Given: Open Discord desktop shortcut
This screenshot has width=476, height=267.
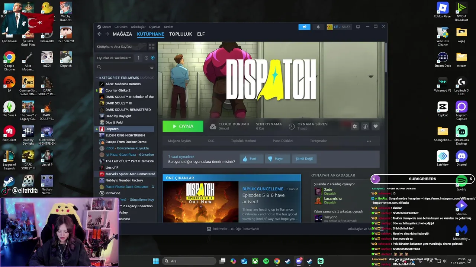Looking at the screenshot, I should 461,158.
